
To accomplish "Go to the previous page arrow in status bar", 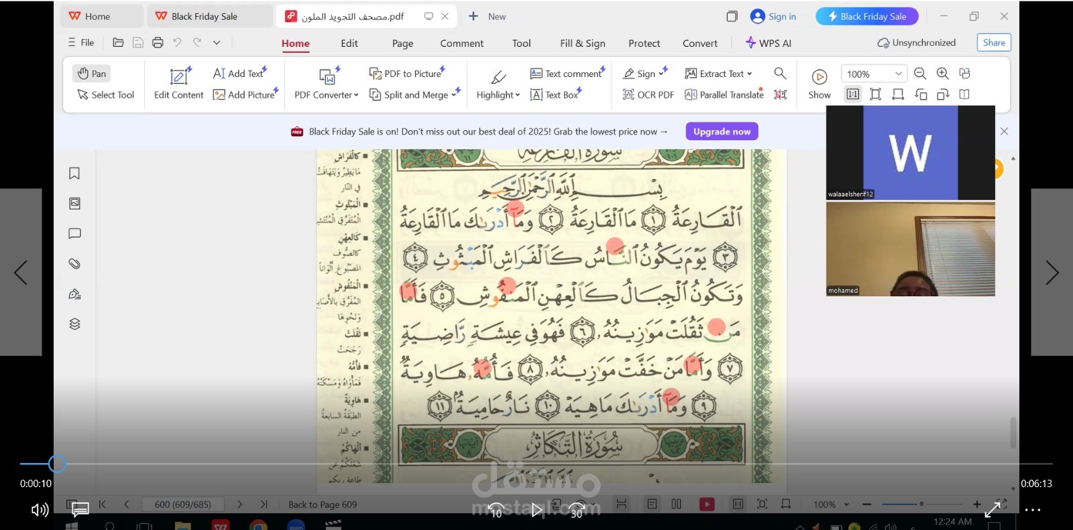I will tap(126, 504).
